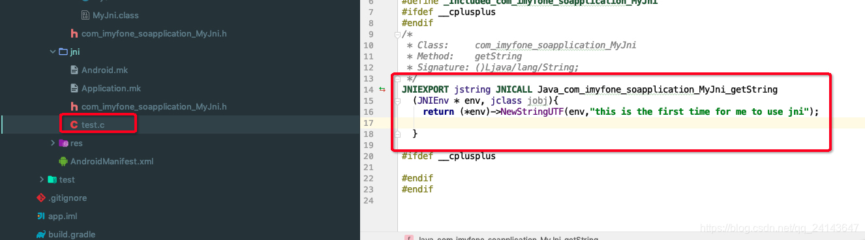Expand the res folder chevron
Screen dimensions: 865x240
pyautogui.click(x=53, y=143)
